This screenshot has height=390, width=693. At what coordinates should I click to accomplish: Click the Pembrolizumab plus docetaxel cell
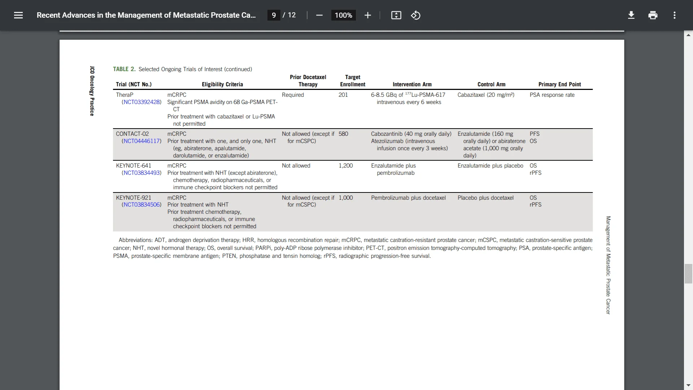[x=409, y=198]
